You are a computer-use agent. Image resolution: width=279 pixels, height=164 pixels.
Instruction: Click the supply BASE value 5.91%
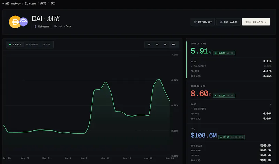pyautogui.click(x=267, y=61)
